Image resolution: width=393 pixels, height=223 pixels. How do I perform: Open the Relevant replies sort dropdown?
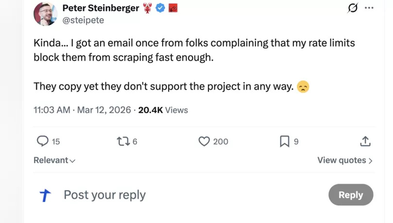coord(54,160)
